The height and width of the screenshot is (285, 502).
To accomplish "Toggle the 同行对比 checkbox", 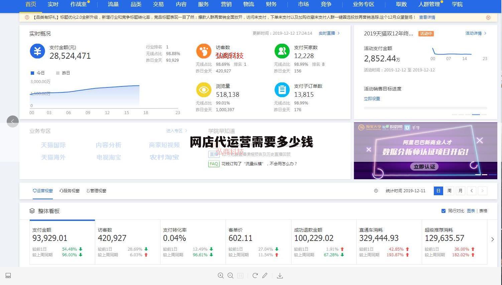I will pos(444,211).
